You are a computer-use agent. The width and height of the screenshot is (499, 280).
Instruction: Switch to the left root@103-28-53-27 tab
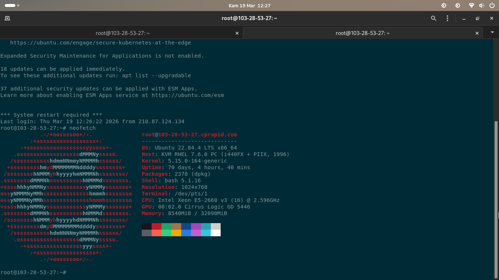point(122,33)
